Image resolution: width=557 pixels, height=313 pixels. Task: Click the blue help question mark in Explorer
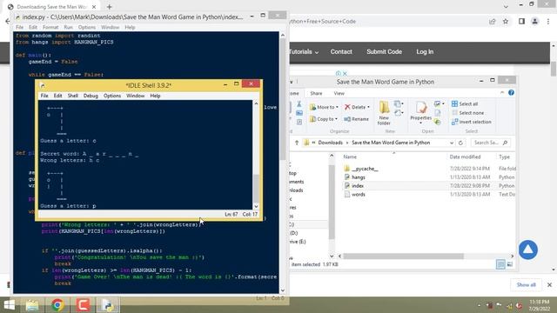pyautogui.click(x=511, y=93)
